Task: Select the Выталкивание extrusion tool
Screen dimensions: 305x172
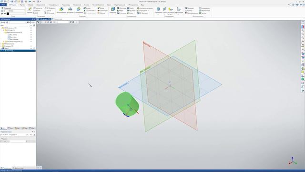Action: 61,10
